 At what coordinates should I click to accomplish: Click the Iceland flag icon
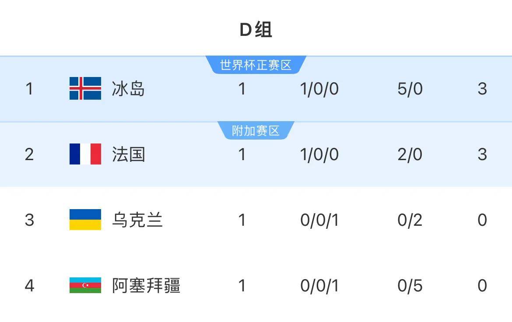(x=85, y=89)
